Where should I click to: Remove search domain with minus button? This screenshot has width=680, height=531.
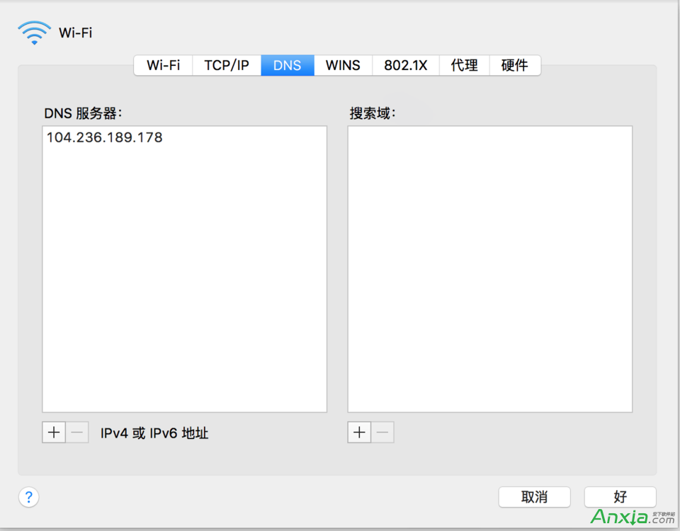pos(382,432)
